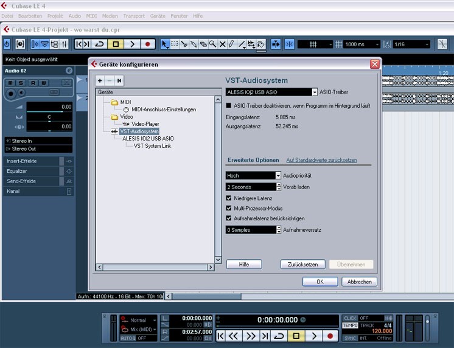Confirm the dialog with OK
Viewport: 454px width, 348px height.
320,282
